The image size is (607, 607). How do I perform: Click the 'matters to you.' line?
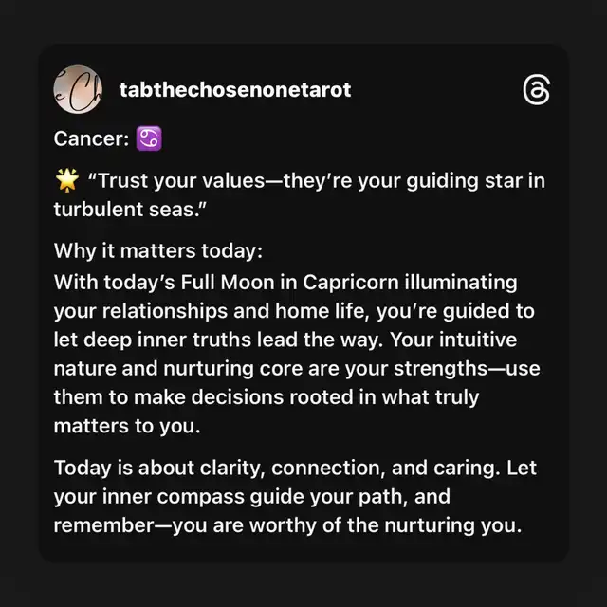click(127, 426)
